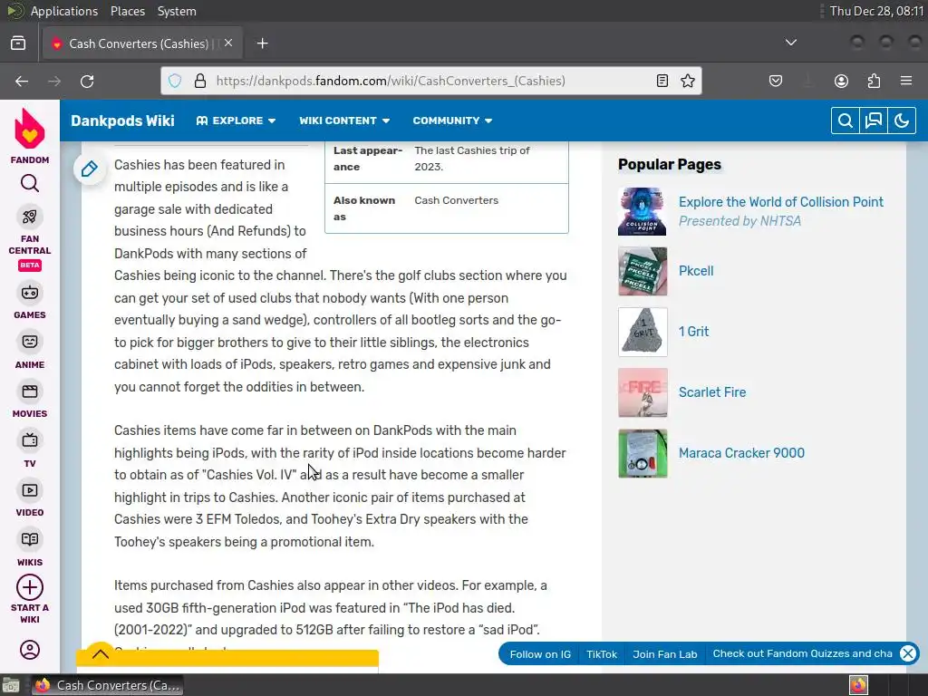Open Firefox tracking protection shield icon
This screenshot has width=928, height=696.
(175, 81)
